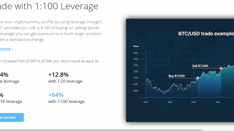Click the 12:30 time label on chart
This screenshot has height=131, width=234.
click(170, 102)
